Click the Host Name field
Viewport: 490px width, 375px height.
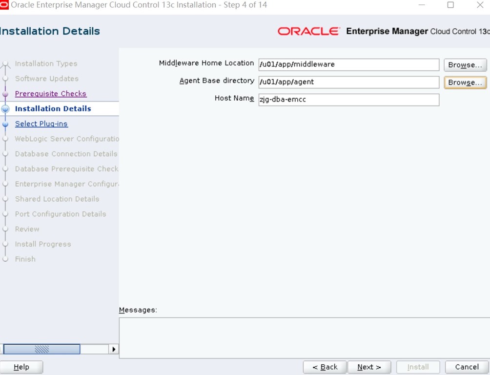click(x=349, y=100)
